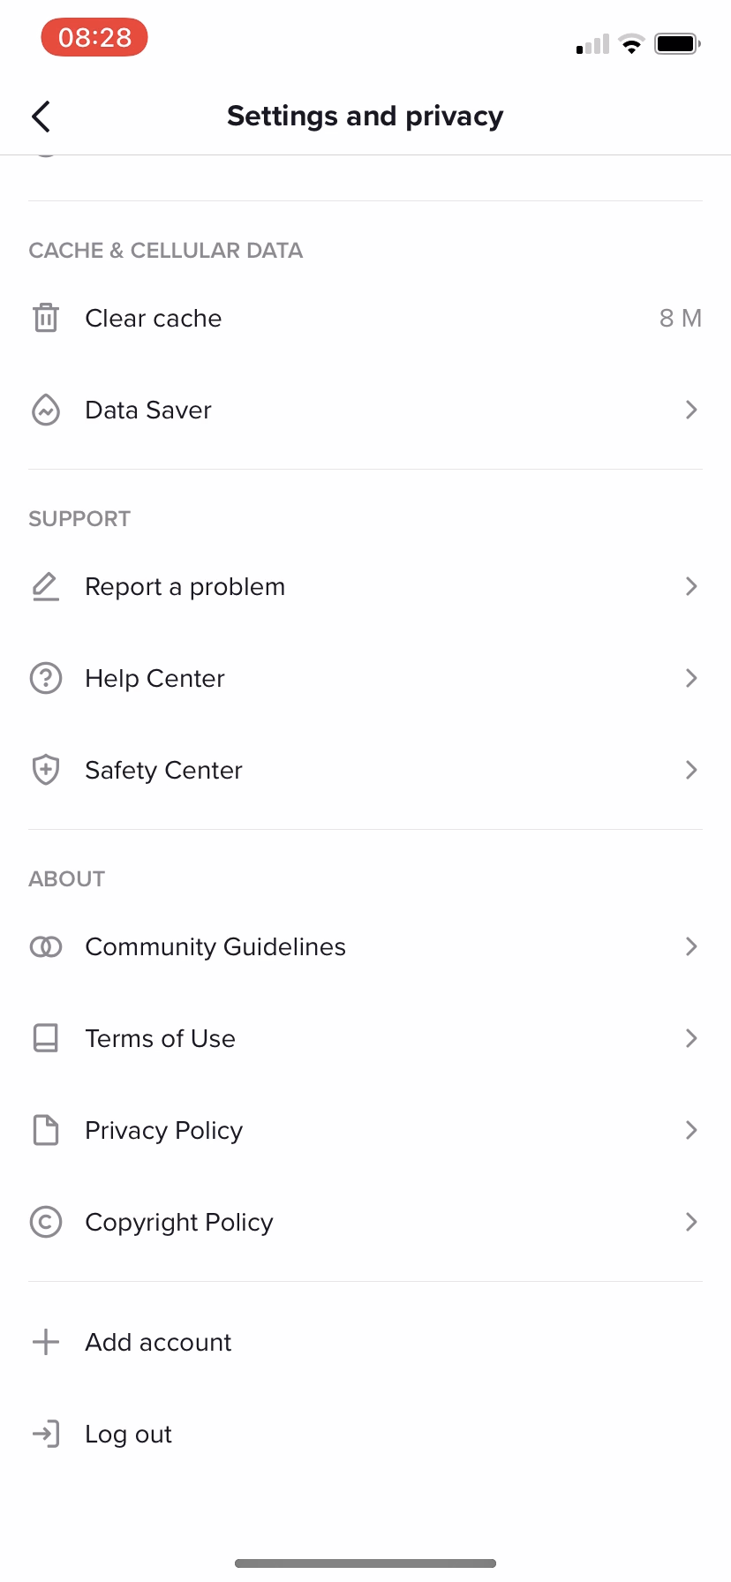731x1582 pixels.
Task: Tap the red 08:28 status bar time
Action: 94,38
